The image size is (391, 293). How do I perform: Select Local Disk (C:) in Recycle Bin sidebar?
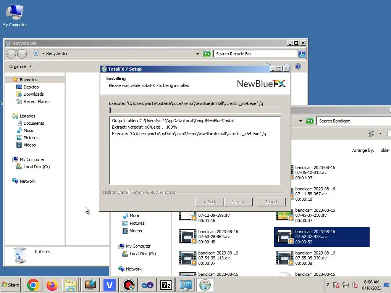[36, 167]
